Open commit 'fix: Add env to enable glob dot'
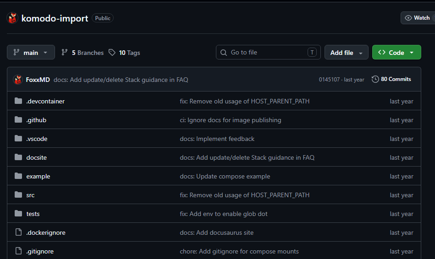 (x=224, y=214)
